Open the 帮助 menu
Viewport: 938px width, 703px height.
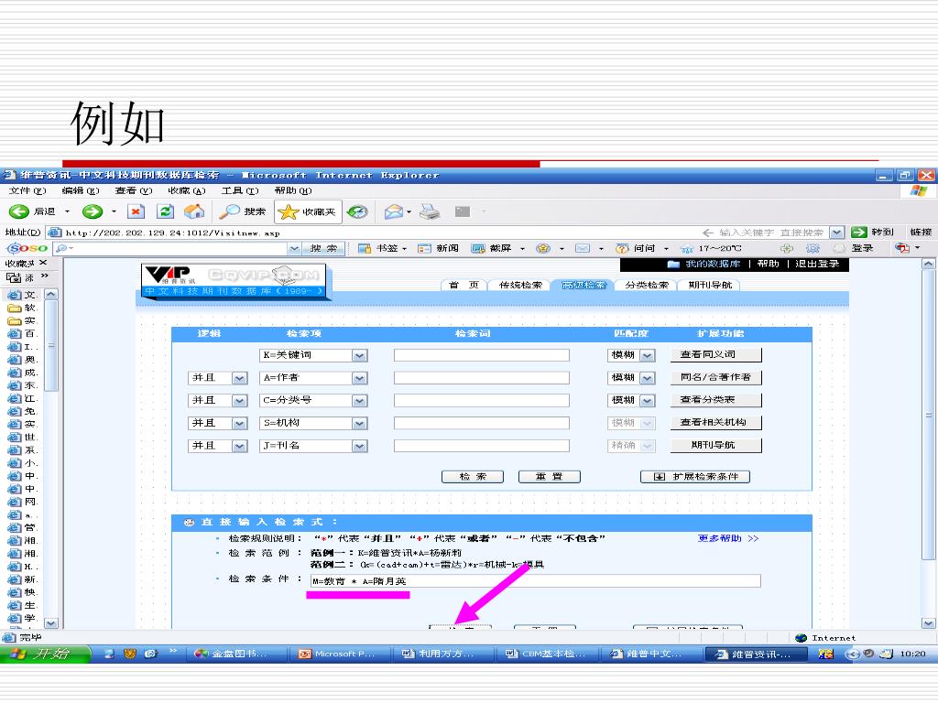click(293, 190)
